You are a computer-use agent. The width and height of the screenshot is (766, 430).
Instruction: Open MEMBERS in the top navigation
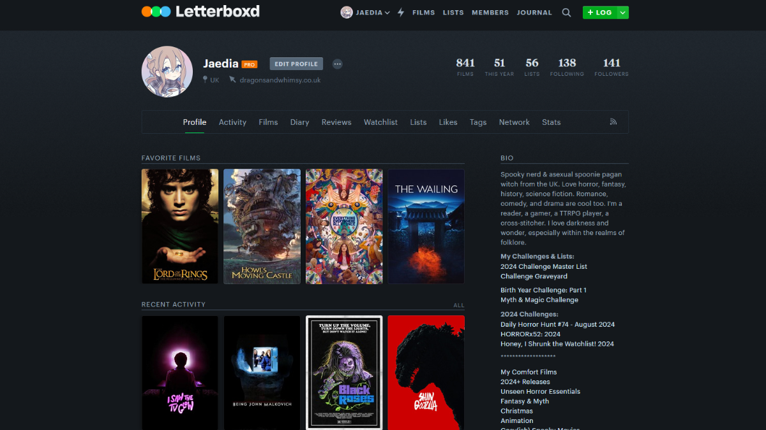coord(490,13)
